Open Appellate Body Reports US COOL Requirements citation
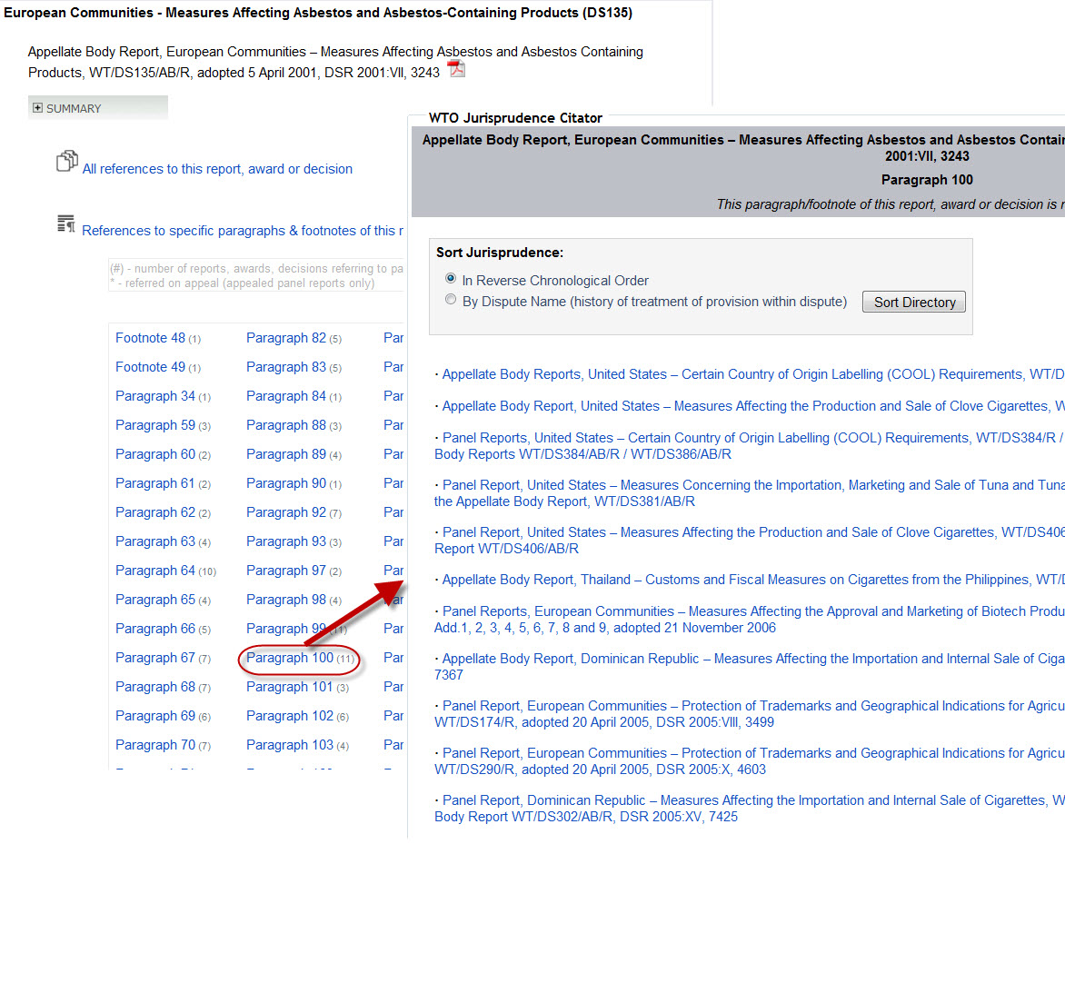1065x993 pixels. (x=752, y=375)
